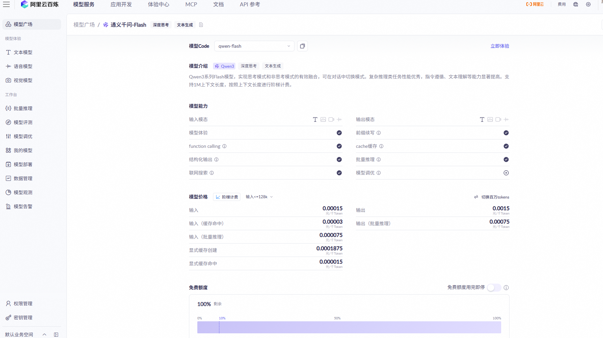Click 立即体验 link

[x=500, y=46]
